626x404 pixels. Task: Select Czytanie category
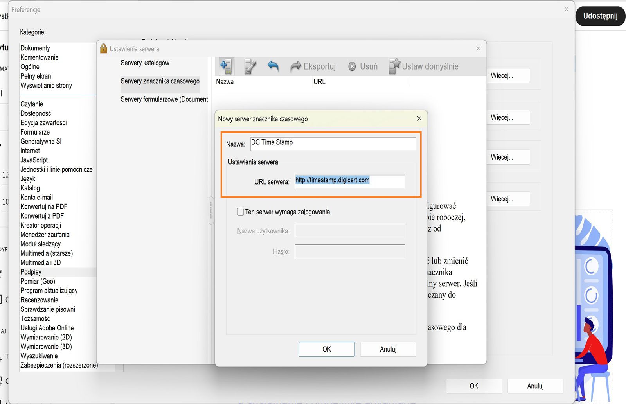[32, 104]
